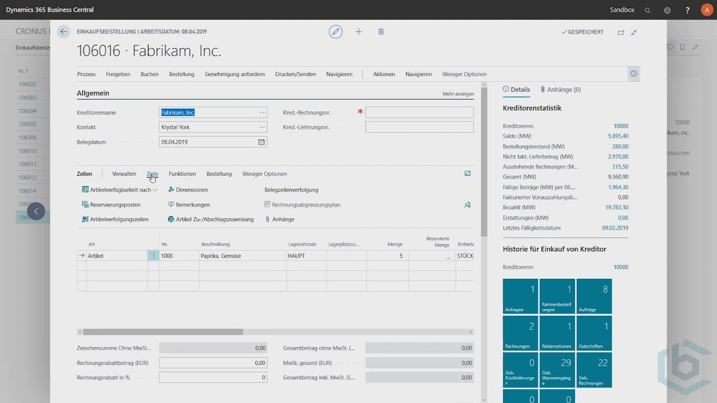The width and height of the screenshot is (717, 403).
Task: Open settings gear icon
Action: coord(667,10)
